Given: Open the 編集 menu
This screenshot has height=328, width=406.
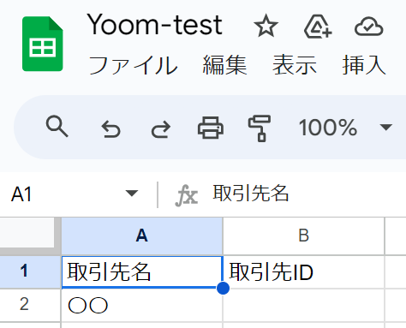Looking at the screenshot, I should coord(224,65).
